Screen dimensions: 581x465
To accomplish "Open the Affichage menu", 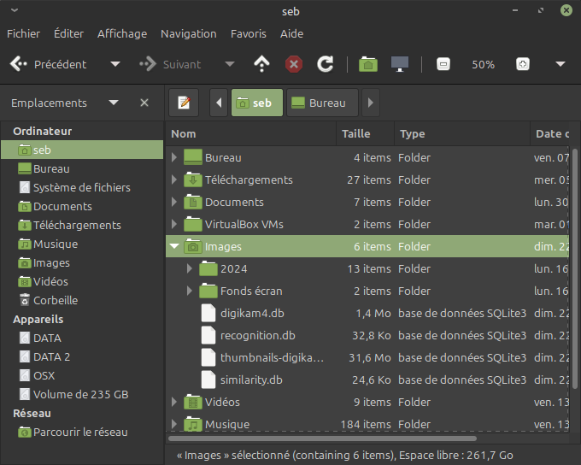I will pos(121,33).
